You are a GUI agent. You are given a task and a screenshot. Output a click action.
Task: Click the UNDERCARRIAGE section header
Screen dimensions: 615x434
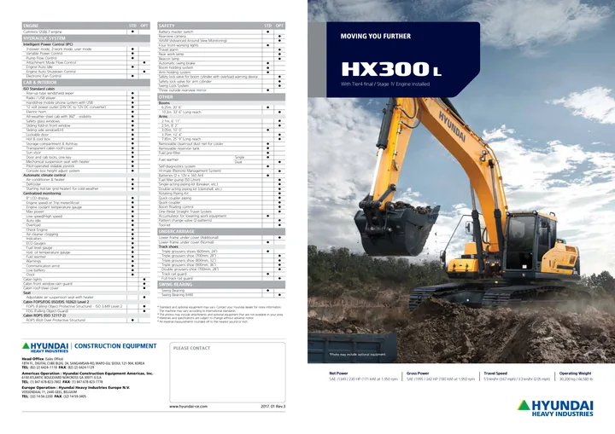(x=221, y=231)
